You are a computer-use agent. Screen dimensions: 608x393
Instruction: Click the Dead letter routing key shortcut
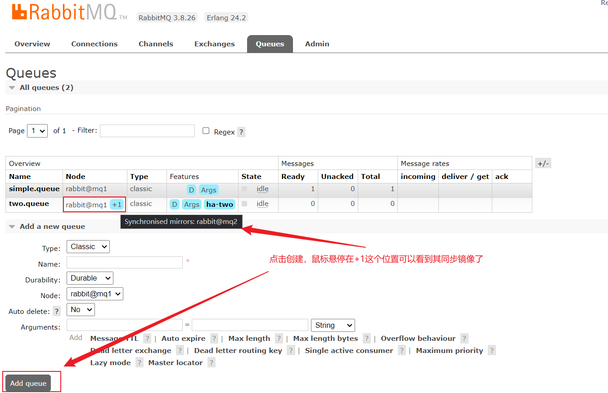[x=238, y=351]
